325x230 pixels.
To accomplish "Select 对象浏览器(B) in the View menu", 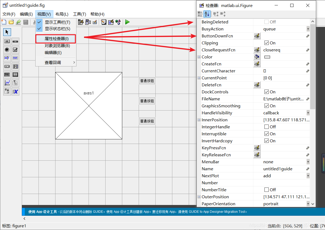I will (x=56, y=46).
